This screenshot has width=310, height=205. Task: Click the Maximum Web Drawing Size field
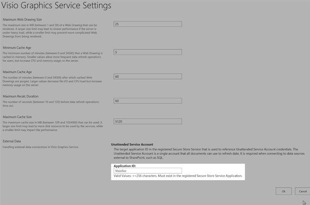pos(148,24)
